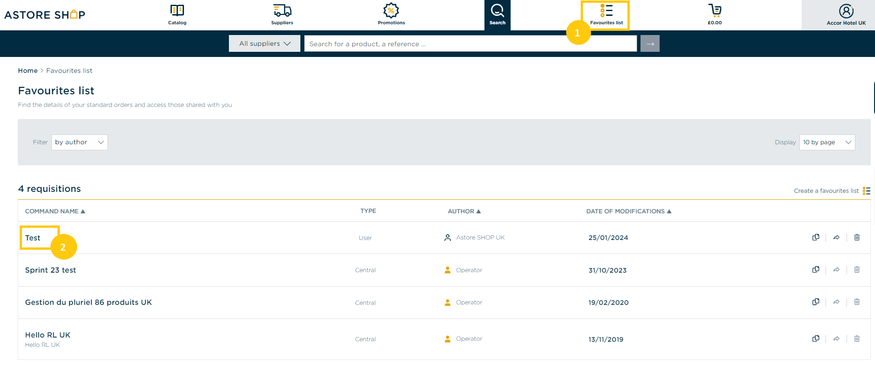The image size is (875, 373).
Task: Go to Home breadcrumb link
Action: coord(28,70)
